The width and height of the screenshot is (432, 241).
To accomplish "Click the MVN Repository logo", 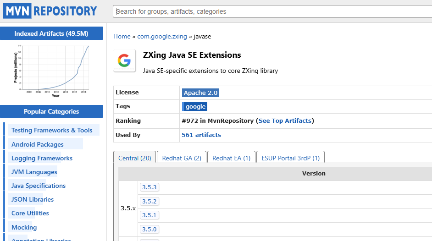I will (x=50, y=11).
